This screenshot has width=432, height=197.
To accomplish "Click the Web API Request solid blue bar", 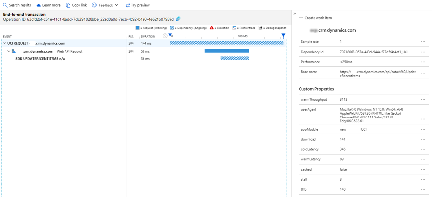I will (x=226, y=51).
